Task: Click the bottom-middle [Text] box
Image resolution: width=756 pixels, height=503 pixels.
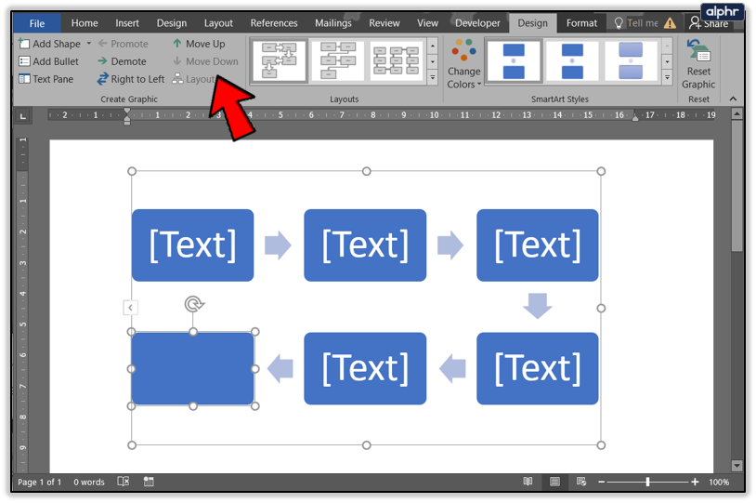Action: coord(365,368)
